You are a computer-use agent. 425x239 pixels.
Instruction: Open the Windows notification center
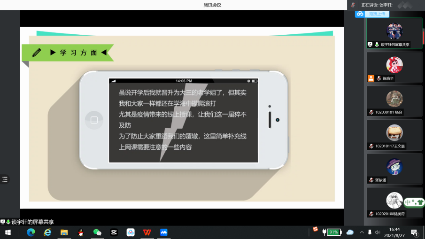tap(415, 232)
